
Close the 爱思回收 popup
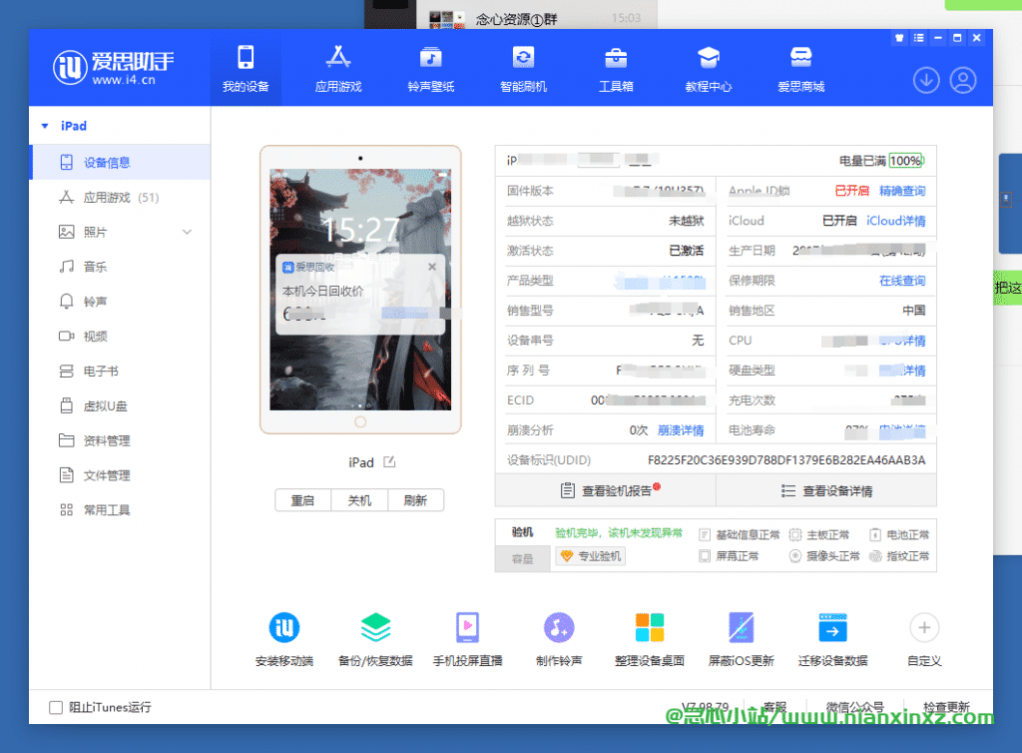[x=432, y=267]
